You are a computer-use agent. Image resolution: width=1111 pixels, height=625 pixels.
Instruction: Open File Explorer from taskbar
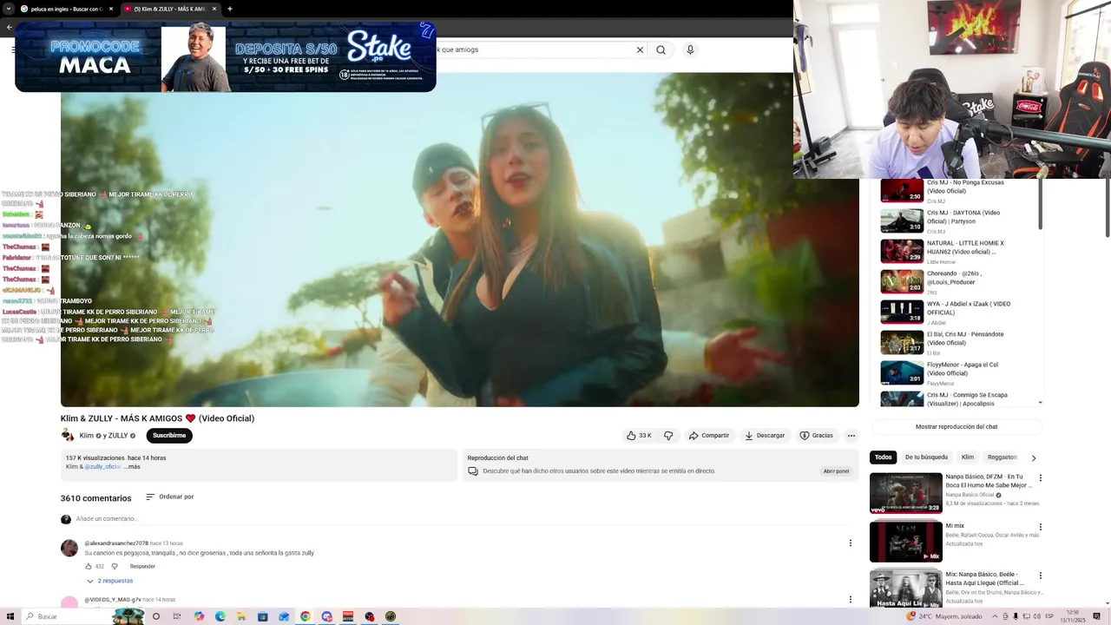(x=241, y=616)
